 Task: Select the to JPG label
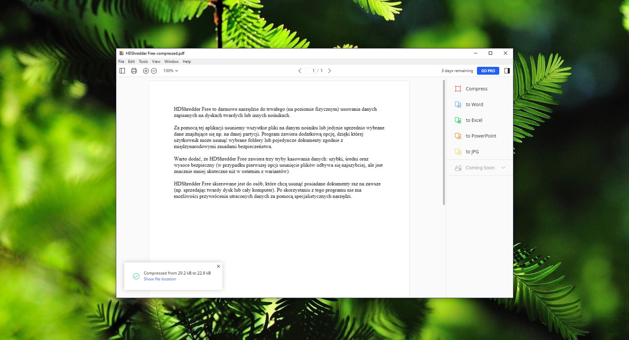[472, 152]
